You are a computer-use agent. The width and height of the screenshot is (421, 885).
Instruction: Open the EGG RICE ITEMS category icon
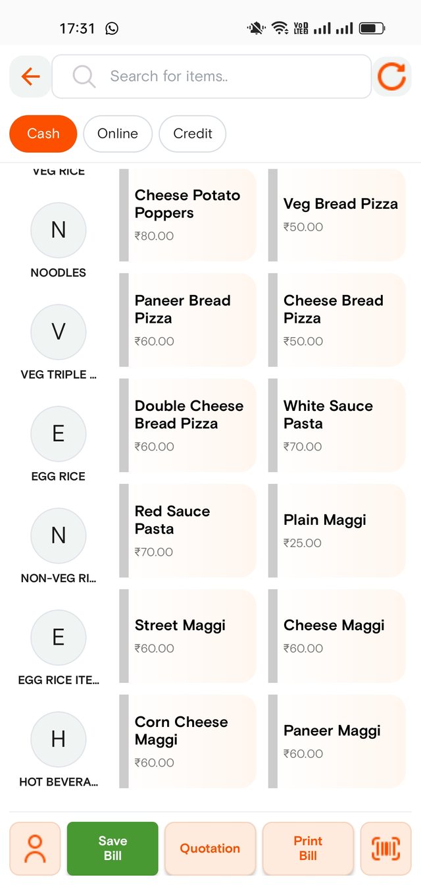(x=59, y=637)
